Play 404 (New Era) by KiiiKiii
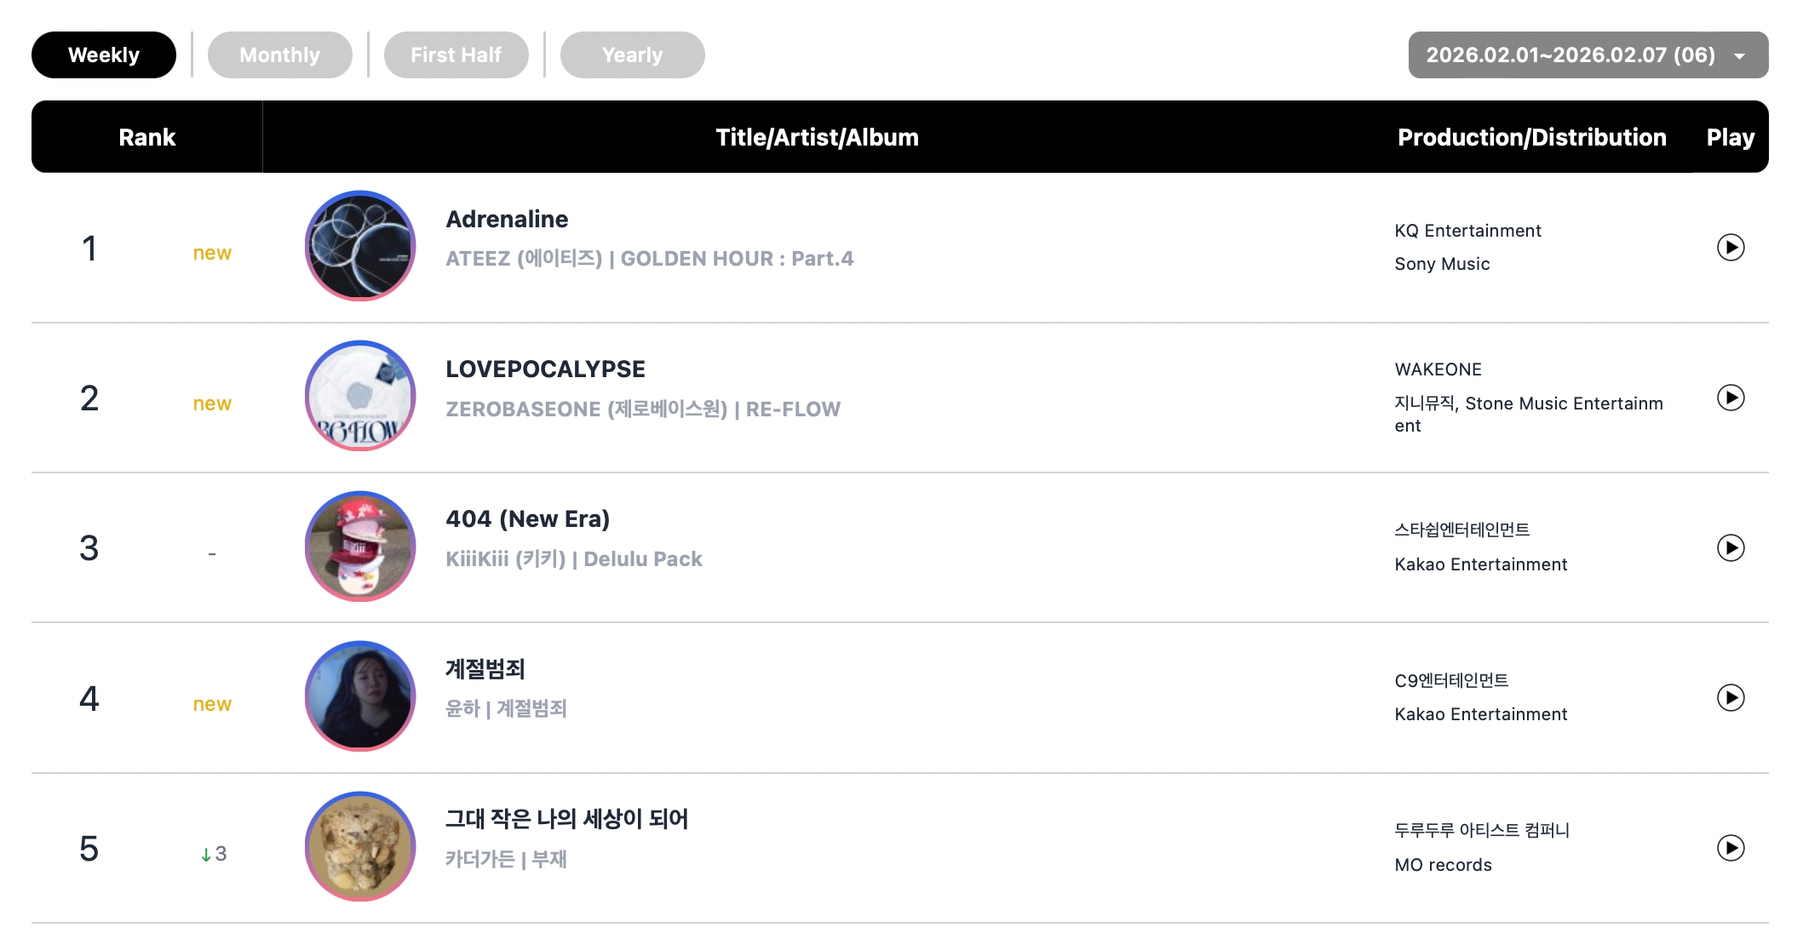The image size is (1803, 939). click(x=1730, y=547)
